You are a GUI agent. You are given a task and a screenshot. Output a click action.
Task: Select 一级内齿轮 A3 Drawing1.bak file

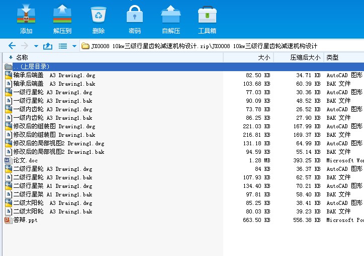[53, 118]
